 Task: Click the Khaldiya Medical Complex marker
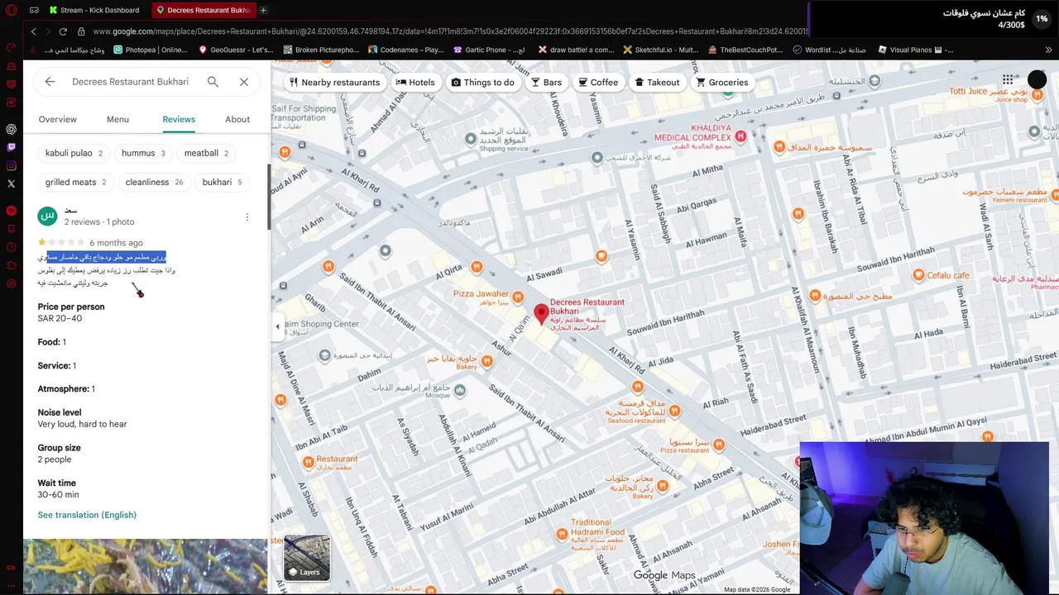[x=740, y=136]
